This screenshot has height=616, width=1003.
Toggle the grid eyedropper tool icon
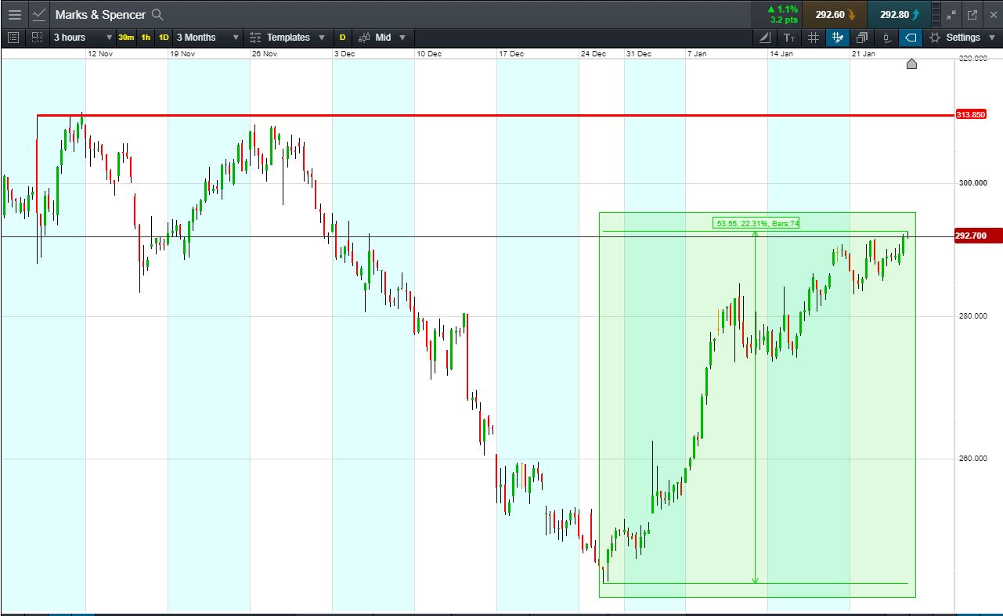click(837, 37)
